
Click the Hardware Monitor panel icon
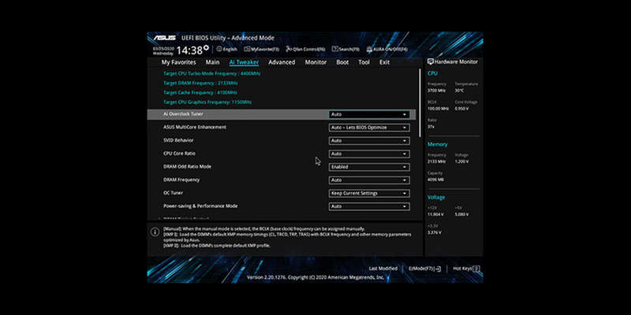point(430,62)
